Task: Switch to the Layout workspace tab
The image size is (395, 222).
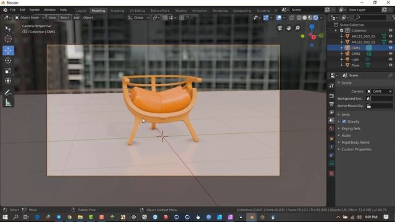Action: [81, 10]
